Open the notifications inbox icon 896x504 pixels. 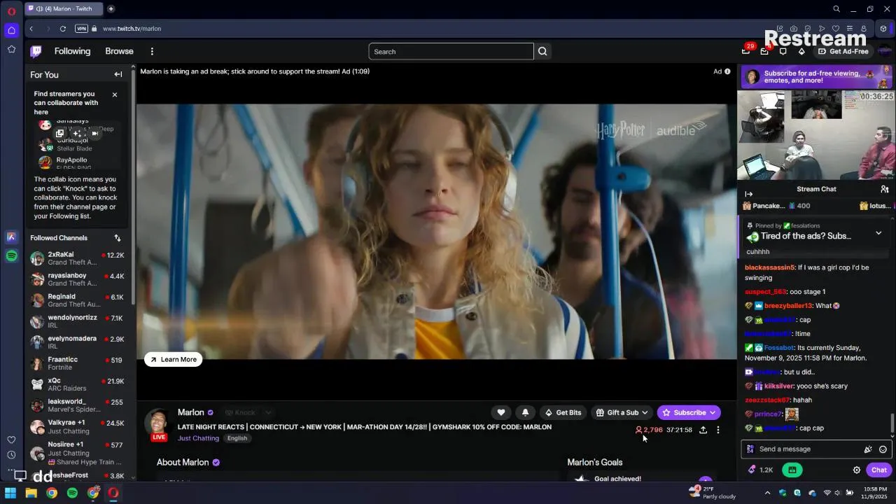coord(764,51)
